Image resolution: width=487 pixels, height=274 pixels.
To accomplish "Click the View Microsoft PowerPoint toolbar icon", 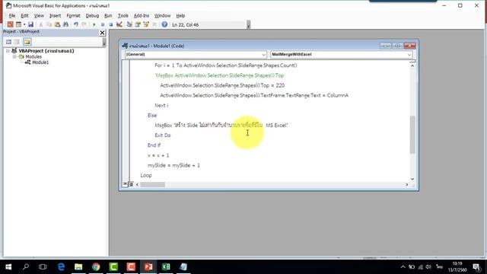I will coord(10,24).
